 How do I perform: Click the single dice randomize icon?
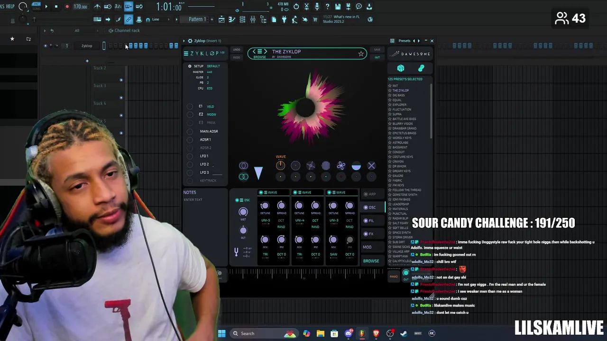[x=401, y=68]
